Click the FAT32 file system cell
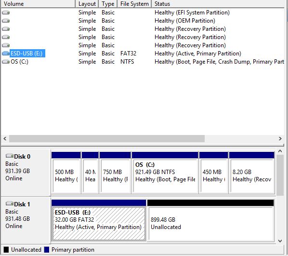 [x=128, y=54]
